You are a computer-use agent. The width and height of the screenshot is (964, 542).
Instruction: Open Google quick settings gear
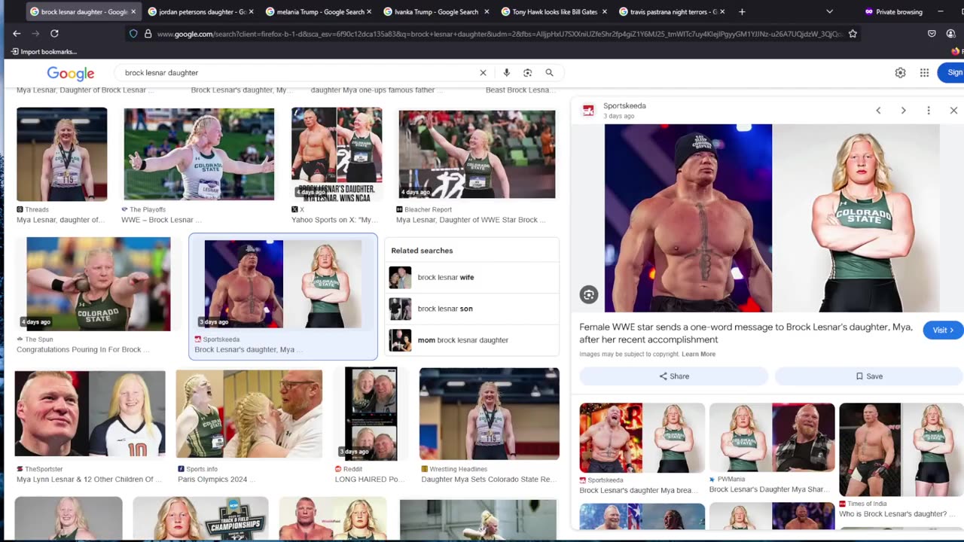(900, 72)
